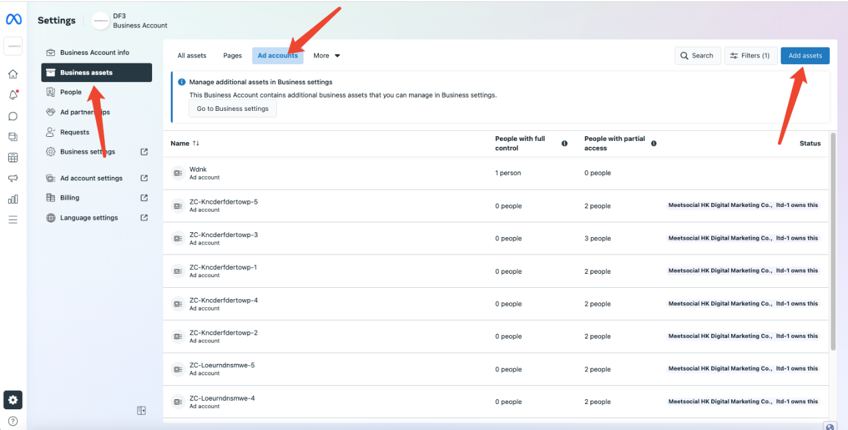Collapse the settings sidebar panel icon
The width and height of the screenshot is (848, 430).
(x=141, y=411)
